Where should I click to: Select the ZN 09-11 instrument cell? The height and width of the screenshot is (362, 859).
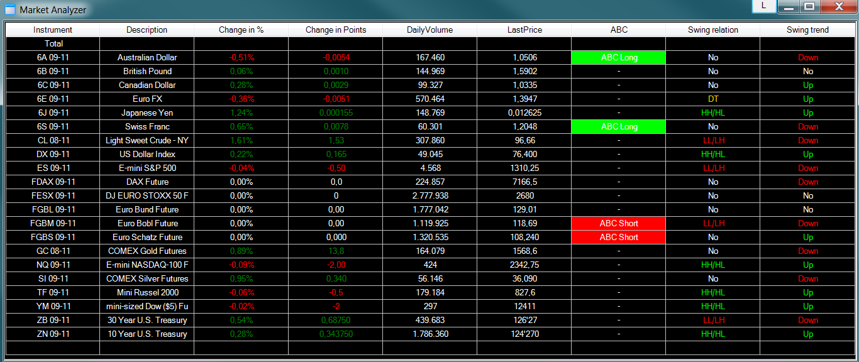pos(53,334)
